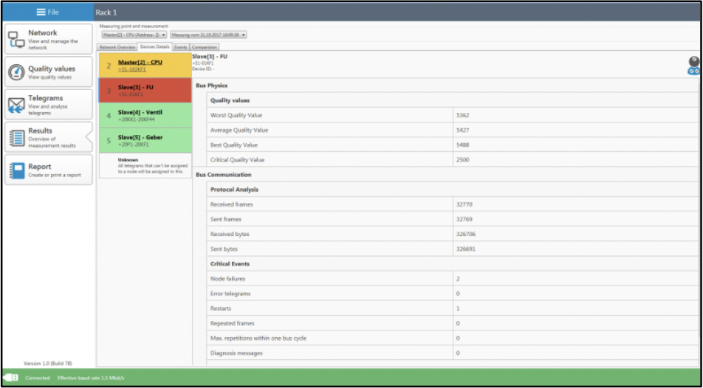Click the Quality values gauge icon
This screenshot has width=703, height=388.
[16, 72]
